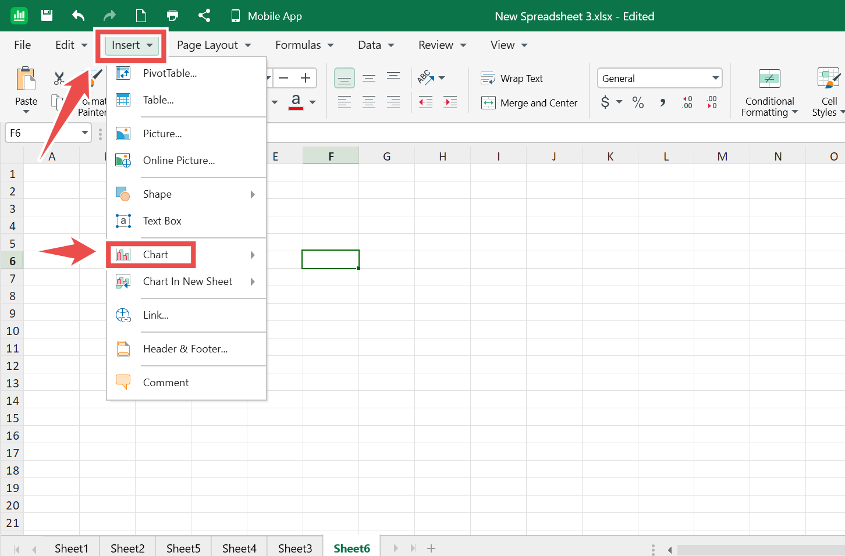
Task: Switch to Sheet1 tab
Action: point(71,548)
